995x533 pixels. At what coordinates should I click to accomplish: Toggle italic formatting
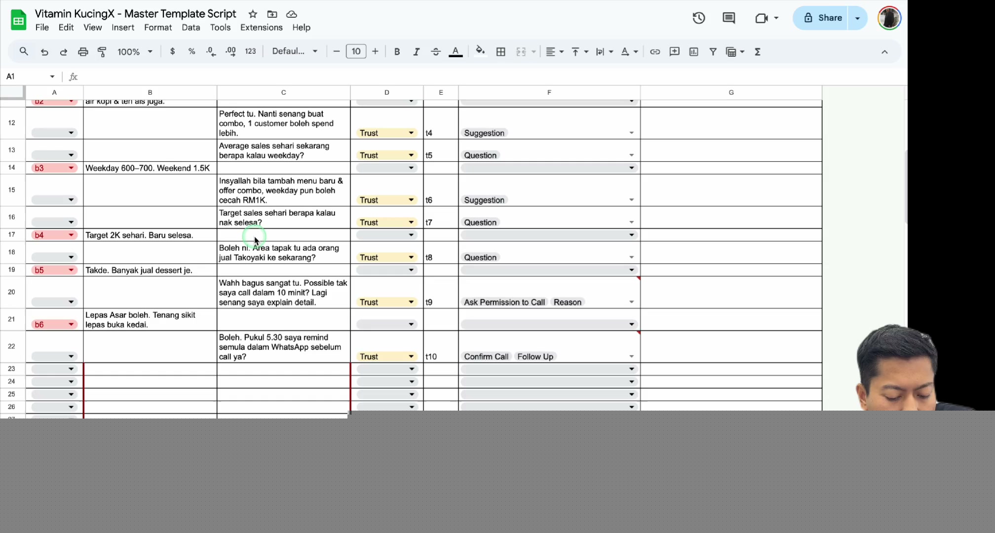coord(416,51)
